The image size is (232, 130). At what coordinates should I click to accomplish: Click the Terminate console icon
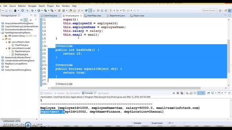tap(174, 93)
